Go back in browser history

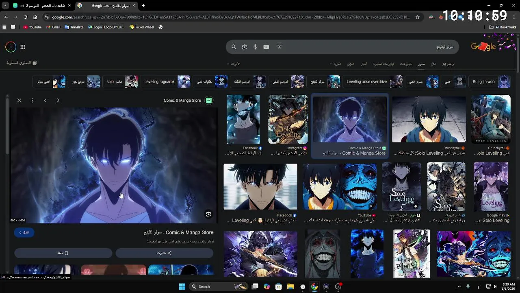pyautogui.click(x=6, y=17)
